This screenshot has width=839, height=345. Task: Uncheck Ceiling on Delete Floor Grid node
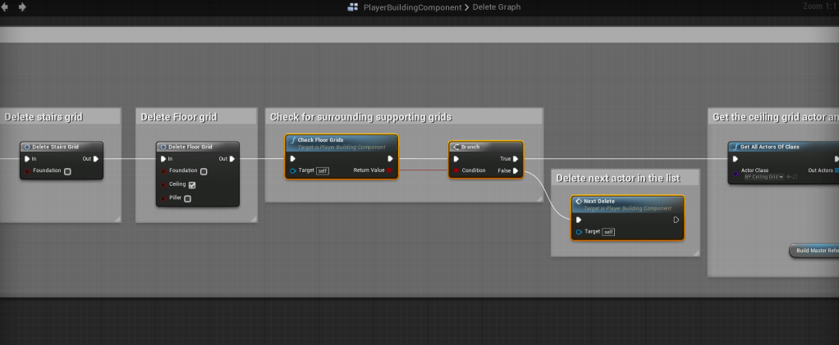(192, 185)
